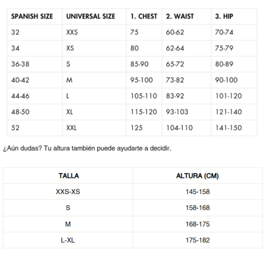Select the hip value 141-150 cell
The width and height of the screenshot is (264, 264).
(228, 128)
